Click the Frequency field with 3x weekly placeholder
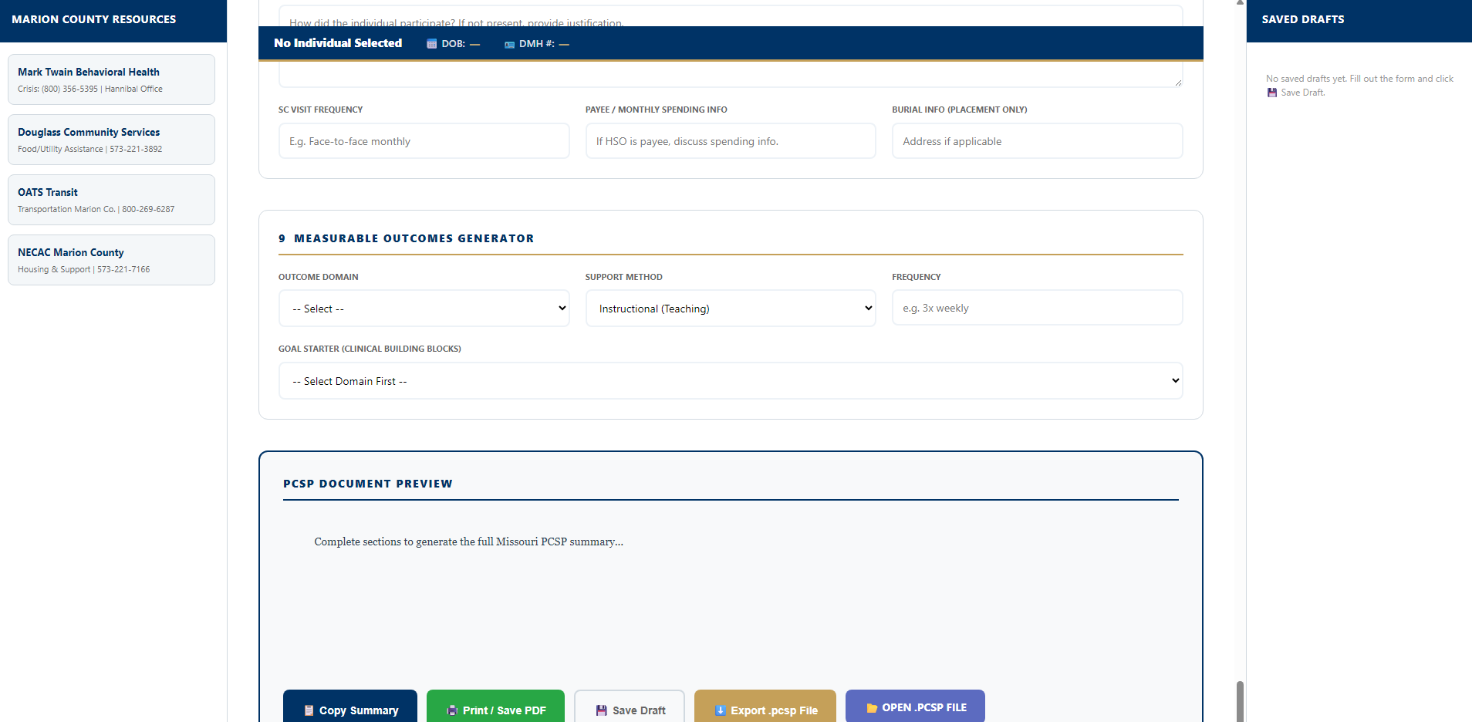This screenshot has height=722, width=1472. point(1036,307)
